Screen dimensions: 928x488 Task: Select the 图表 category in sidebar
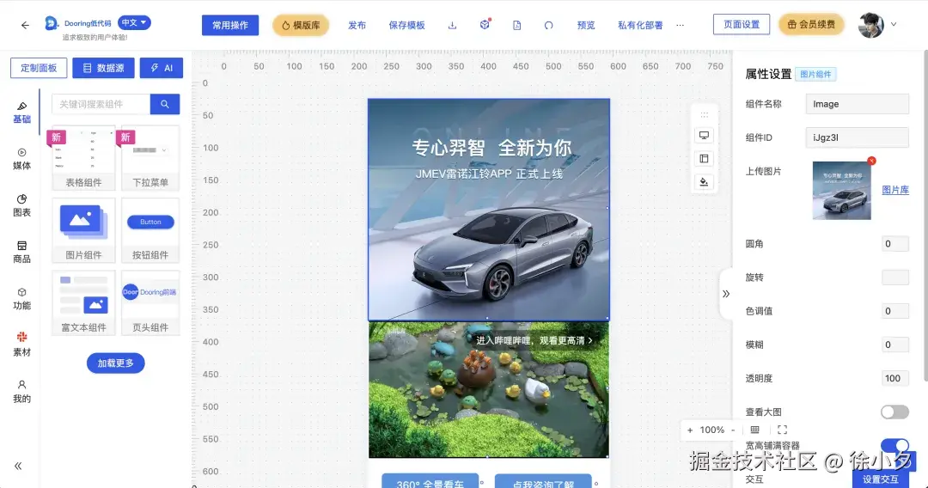tap(21, 206)
